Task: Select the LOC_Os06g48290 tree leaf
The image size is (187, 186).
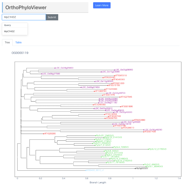Action: tap(153, 130)
